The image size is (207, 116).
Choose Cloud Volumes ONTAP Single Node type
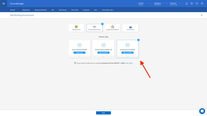coord(80,49)
